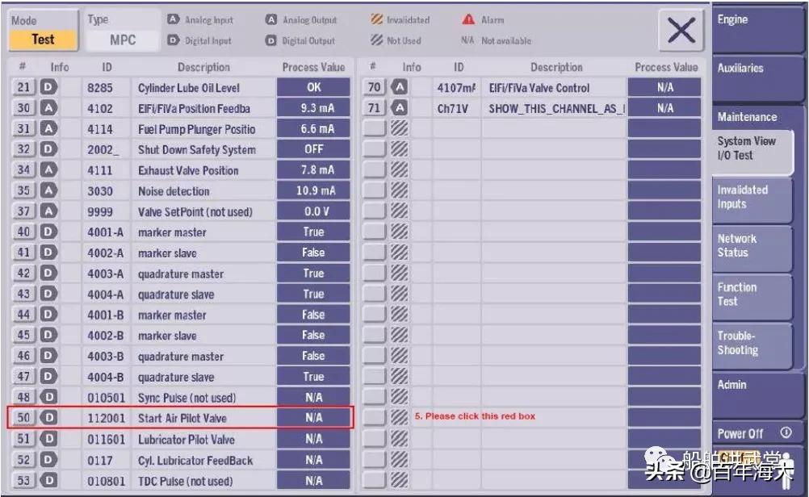
Task: Click analog icon for Fuel Pump Plunger Position
Action: coord(49,128)
